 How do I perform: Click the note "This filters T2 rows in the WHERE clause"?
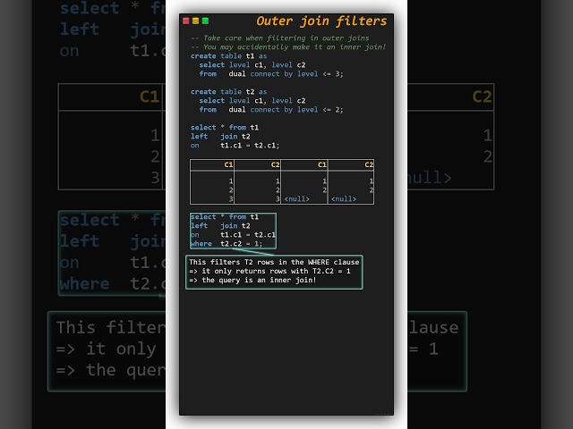tap(274, 262)
